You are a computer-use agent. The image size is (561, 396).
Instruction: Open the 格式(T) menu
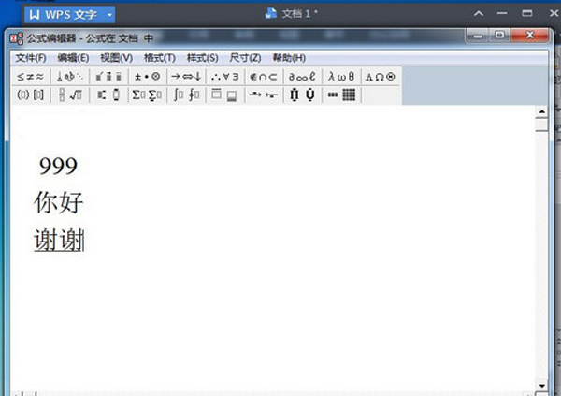pyautogui.click(x=160, y=58)
